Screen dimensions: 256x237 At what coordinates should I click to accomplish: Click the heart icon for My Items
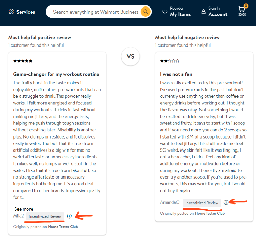pyautogui.click(x=165, y=12)
